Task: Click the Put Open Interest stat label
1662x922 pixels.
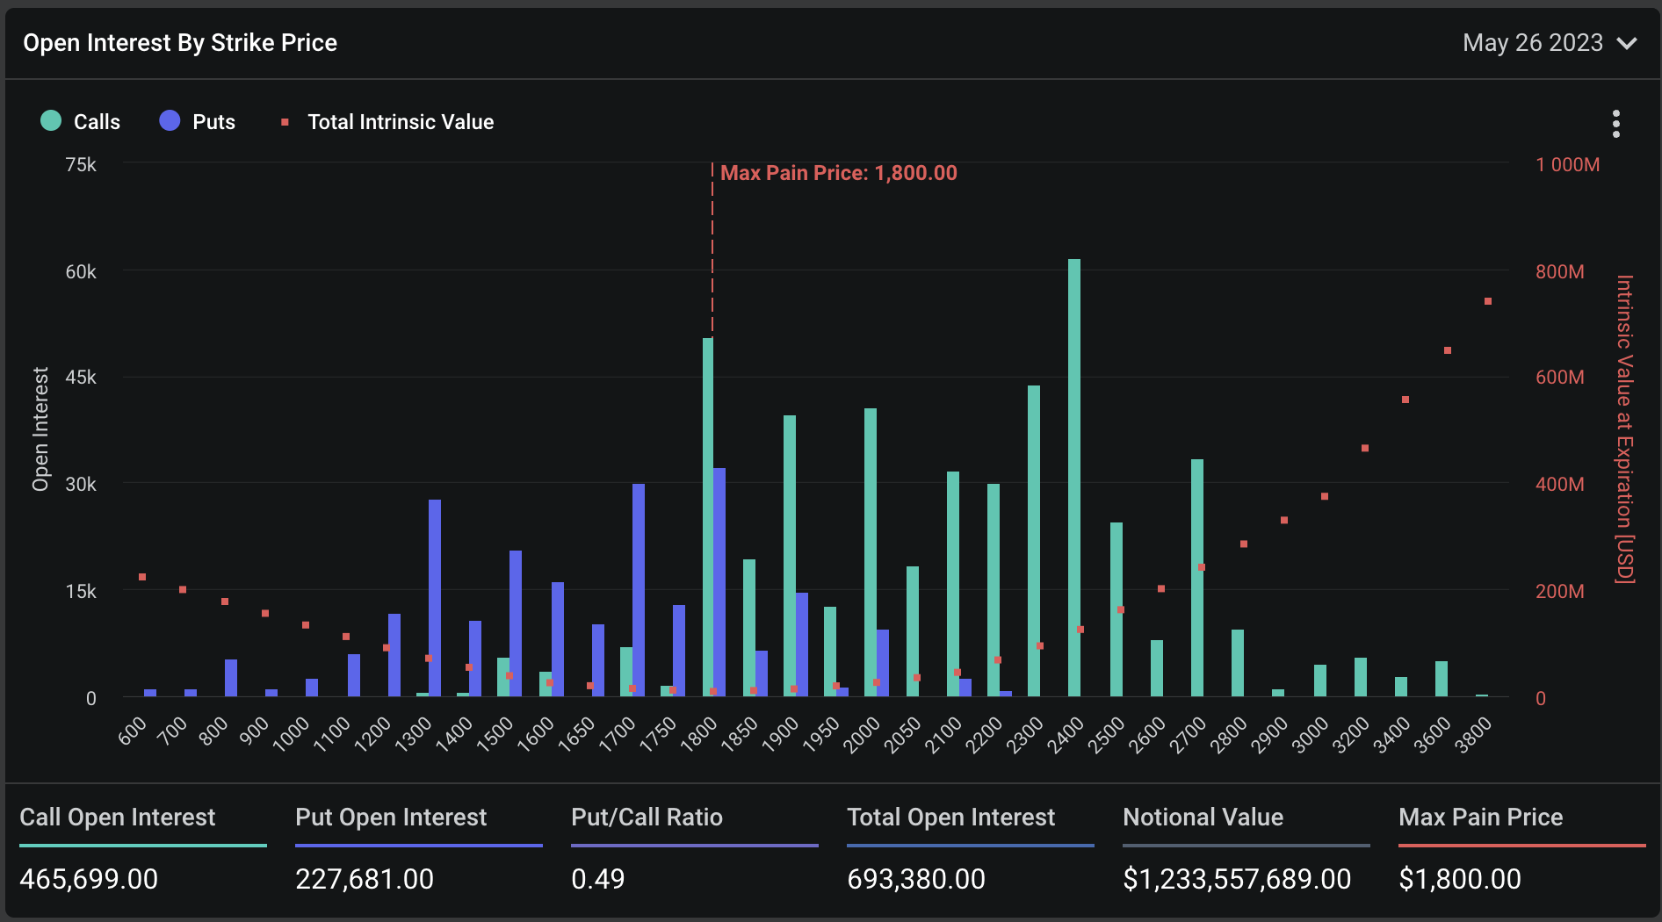Action: click(x=391, y=817)
